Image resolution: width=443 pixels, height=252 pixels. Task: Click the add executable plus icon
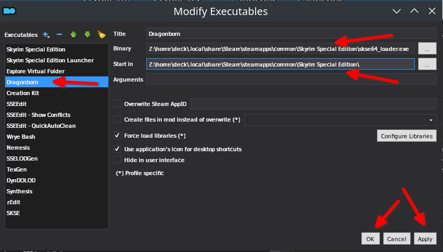pyautogui.click(x=45, y=34)
